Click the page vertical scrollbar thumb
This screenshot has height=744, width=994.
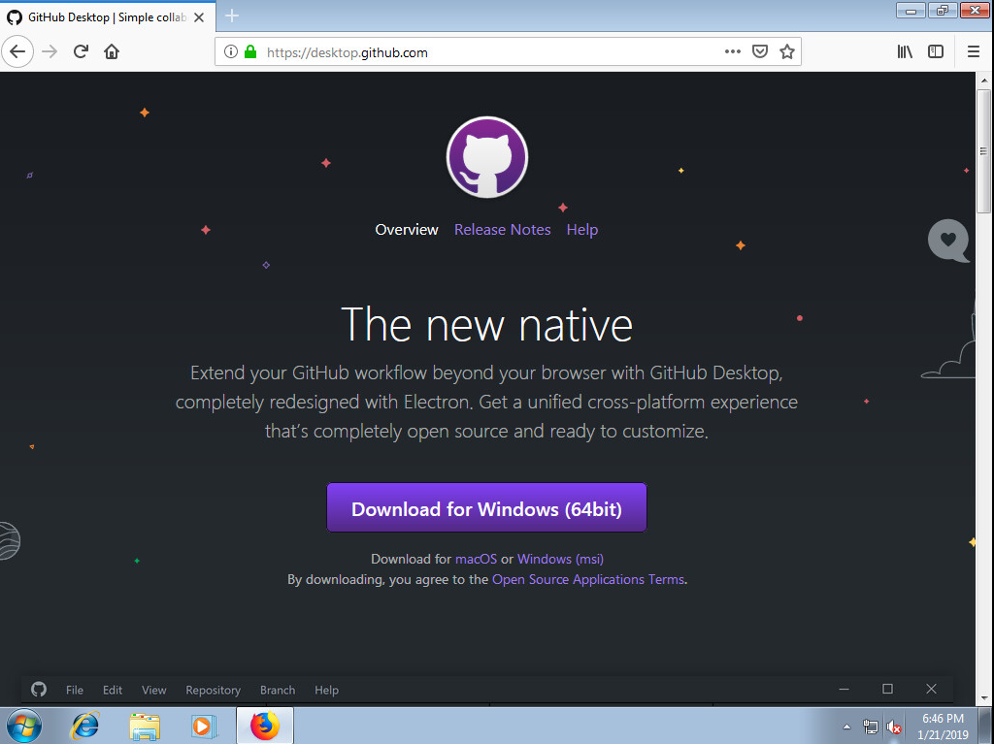click(x=984, y=151)
